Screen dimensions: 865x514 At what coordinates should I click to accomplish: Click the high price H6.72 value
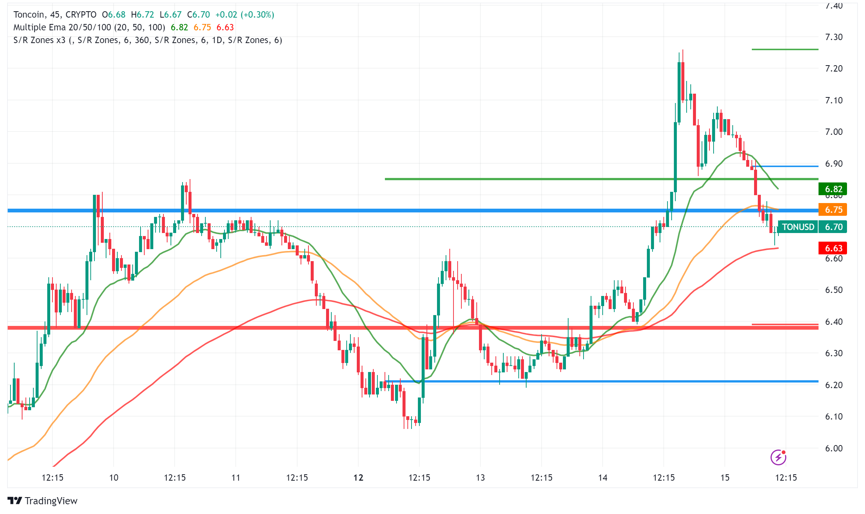[142, 15]
